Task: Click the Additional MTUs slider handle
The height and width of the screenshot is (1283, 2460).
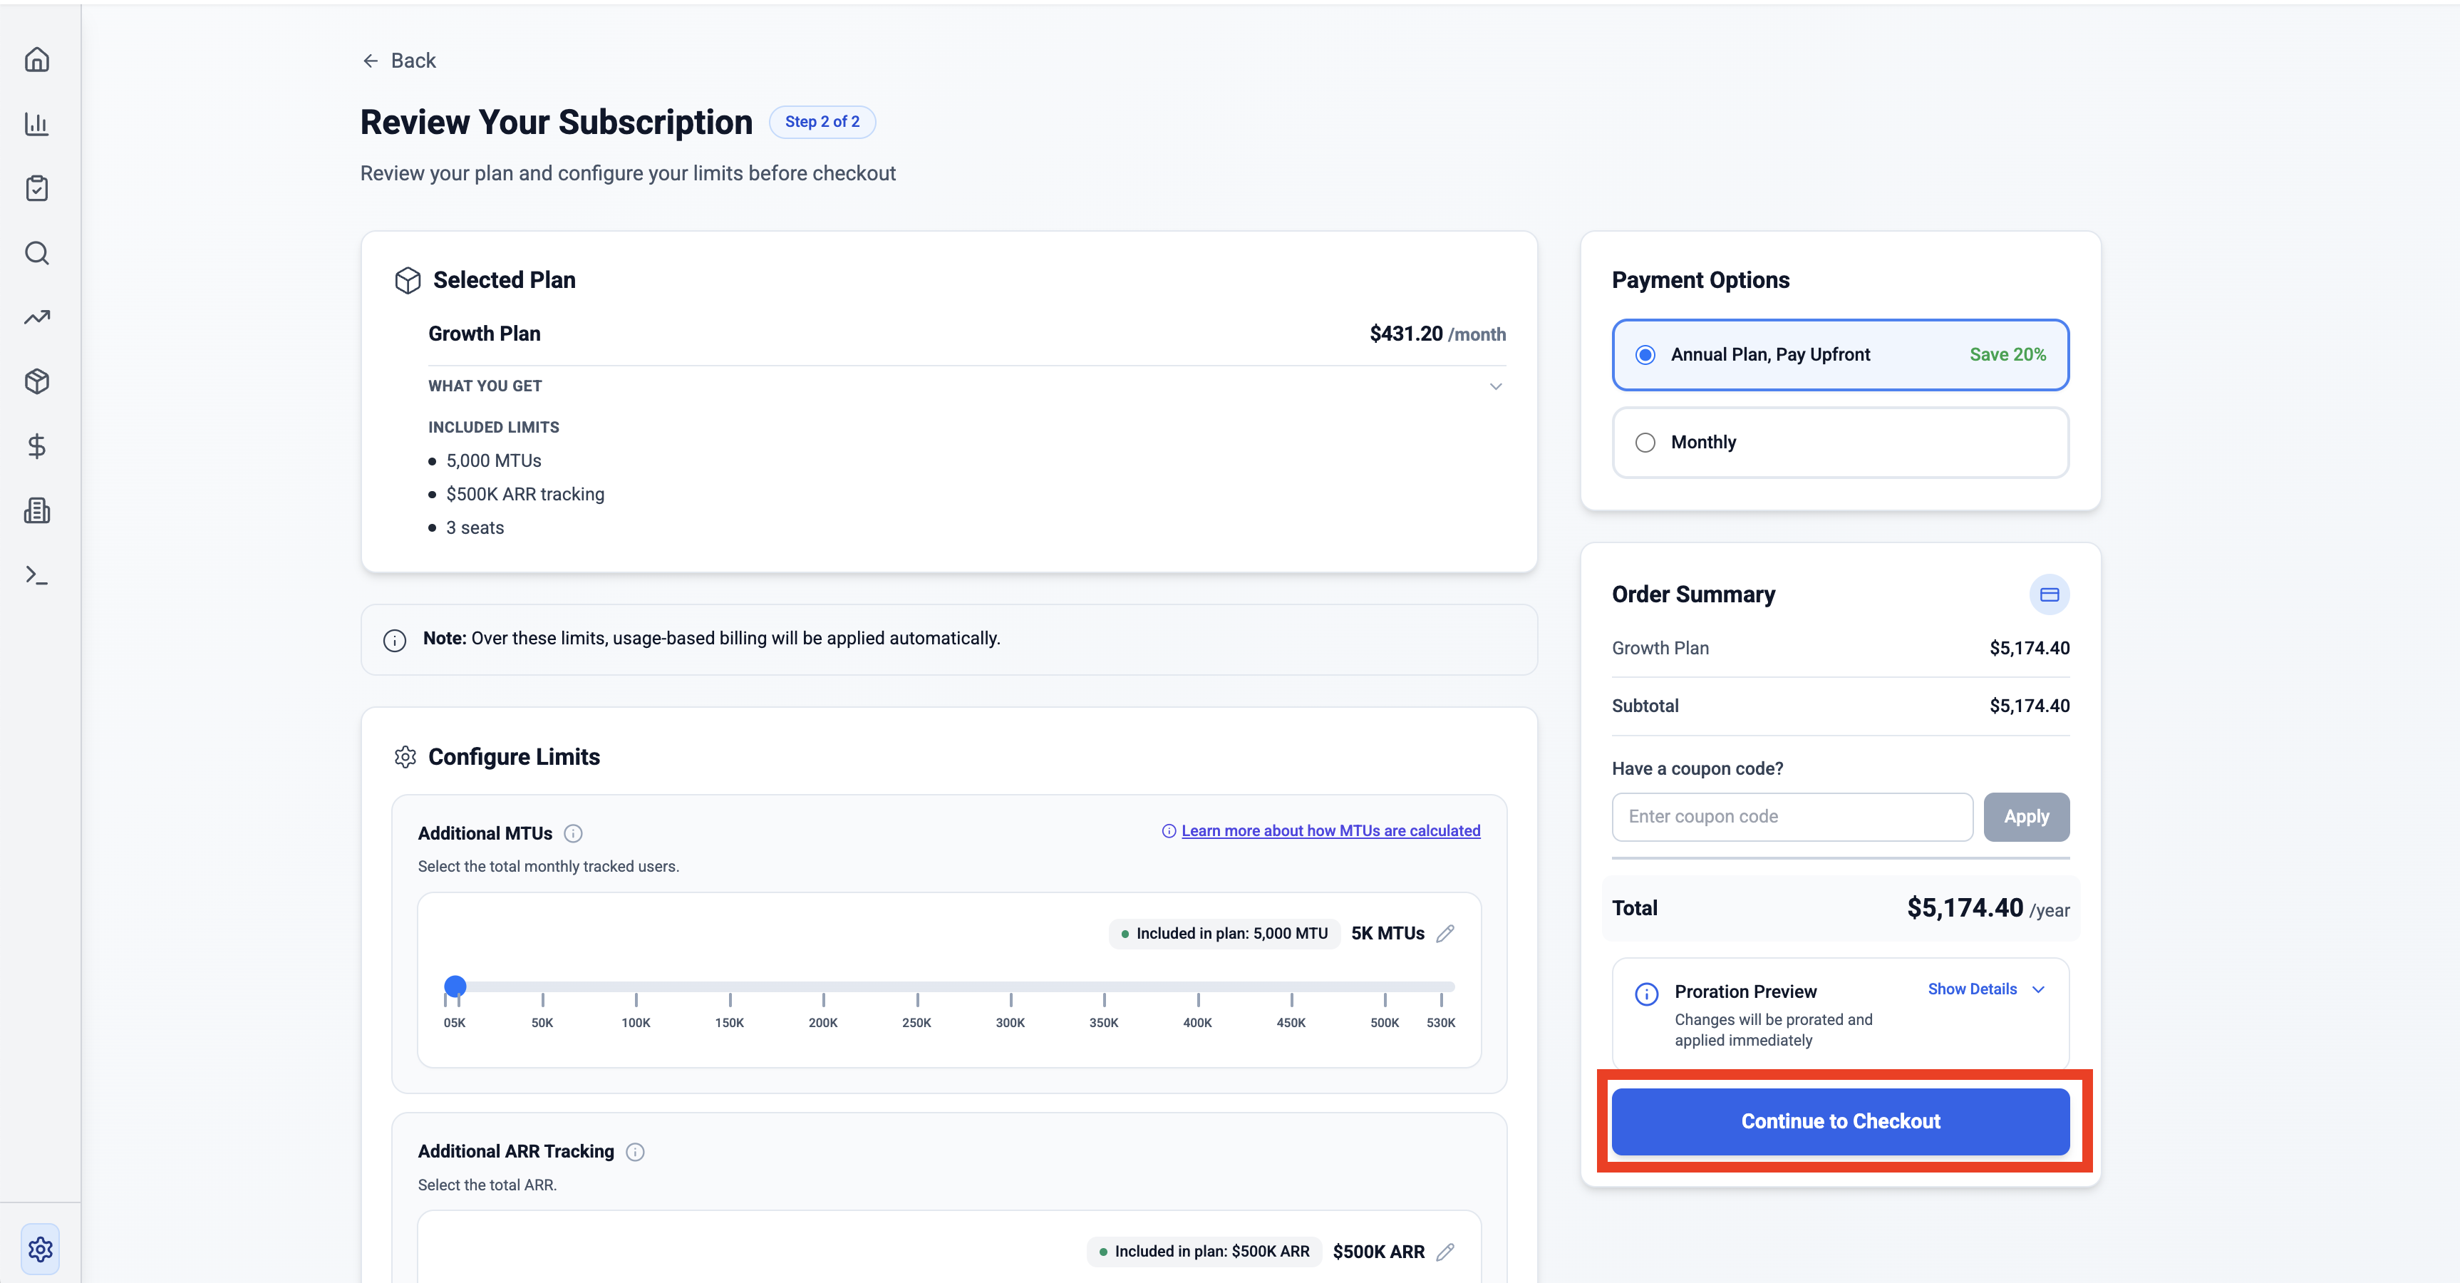Action: click(x=455, y=986)
